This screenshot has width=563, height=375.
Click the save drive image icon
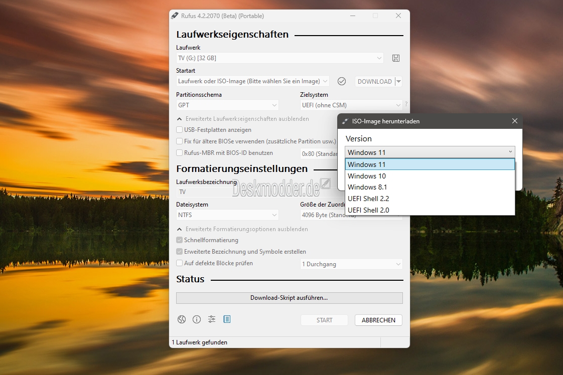point(396,58)
